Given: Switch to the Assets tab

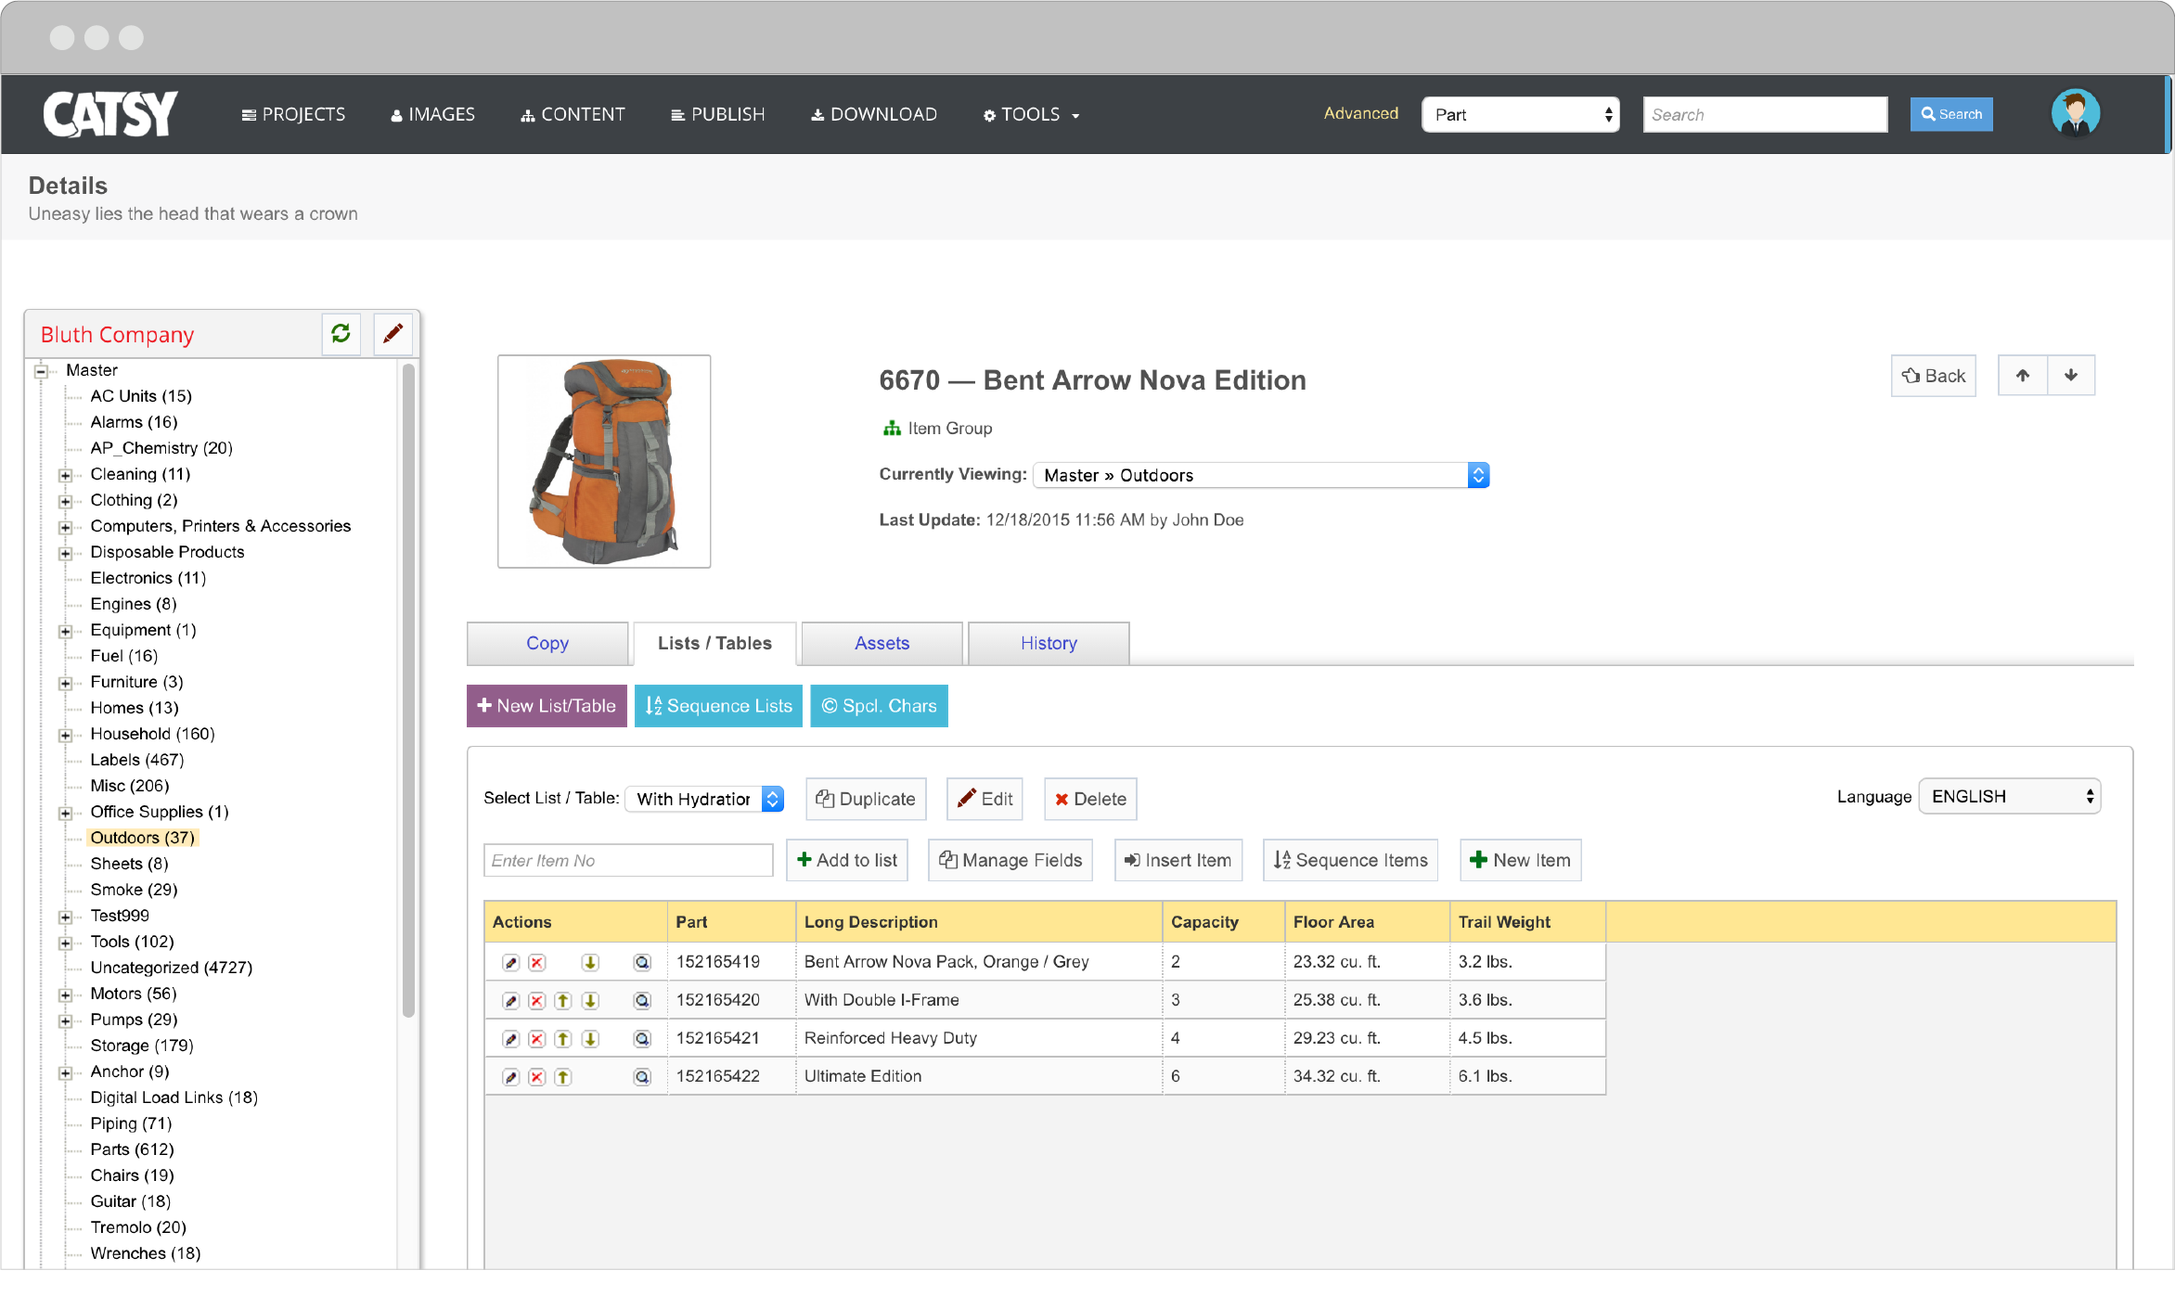Looking at the screenshot, I should pyautogui.click(x=881, y=643).
